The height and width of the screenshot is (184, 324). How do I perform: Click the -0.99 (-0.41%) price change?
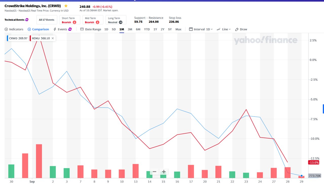[x=102, y=7]
